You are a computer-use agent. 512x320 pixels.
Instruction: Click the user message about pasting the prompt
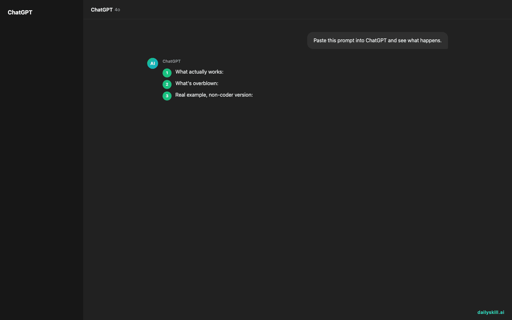pos(378,41)
